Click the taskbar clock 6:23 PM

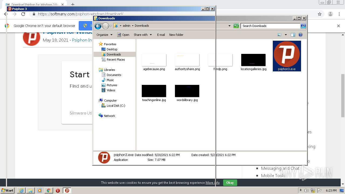click(x=331, y=190)
